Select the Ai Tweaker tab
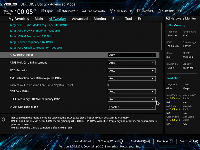The width and height of the screenshot is (200, 150). pos(57,19)
